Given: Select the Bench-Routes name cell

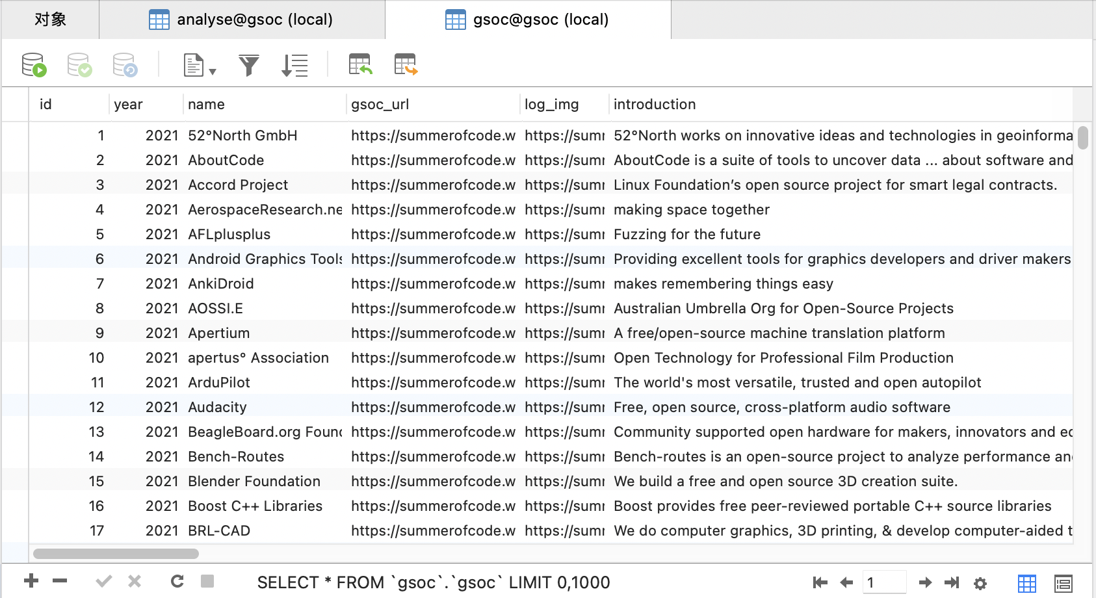Looking at the screenshot, I should click(x=265, y=456).
